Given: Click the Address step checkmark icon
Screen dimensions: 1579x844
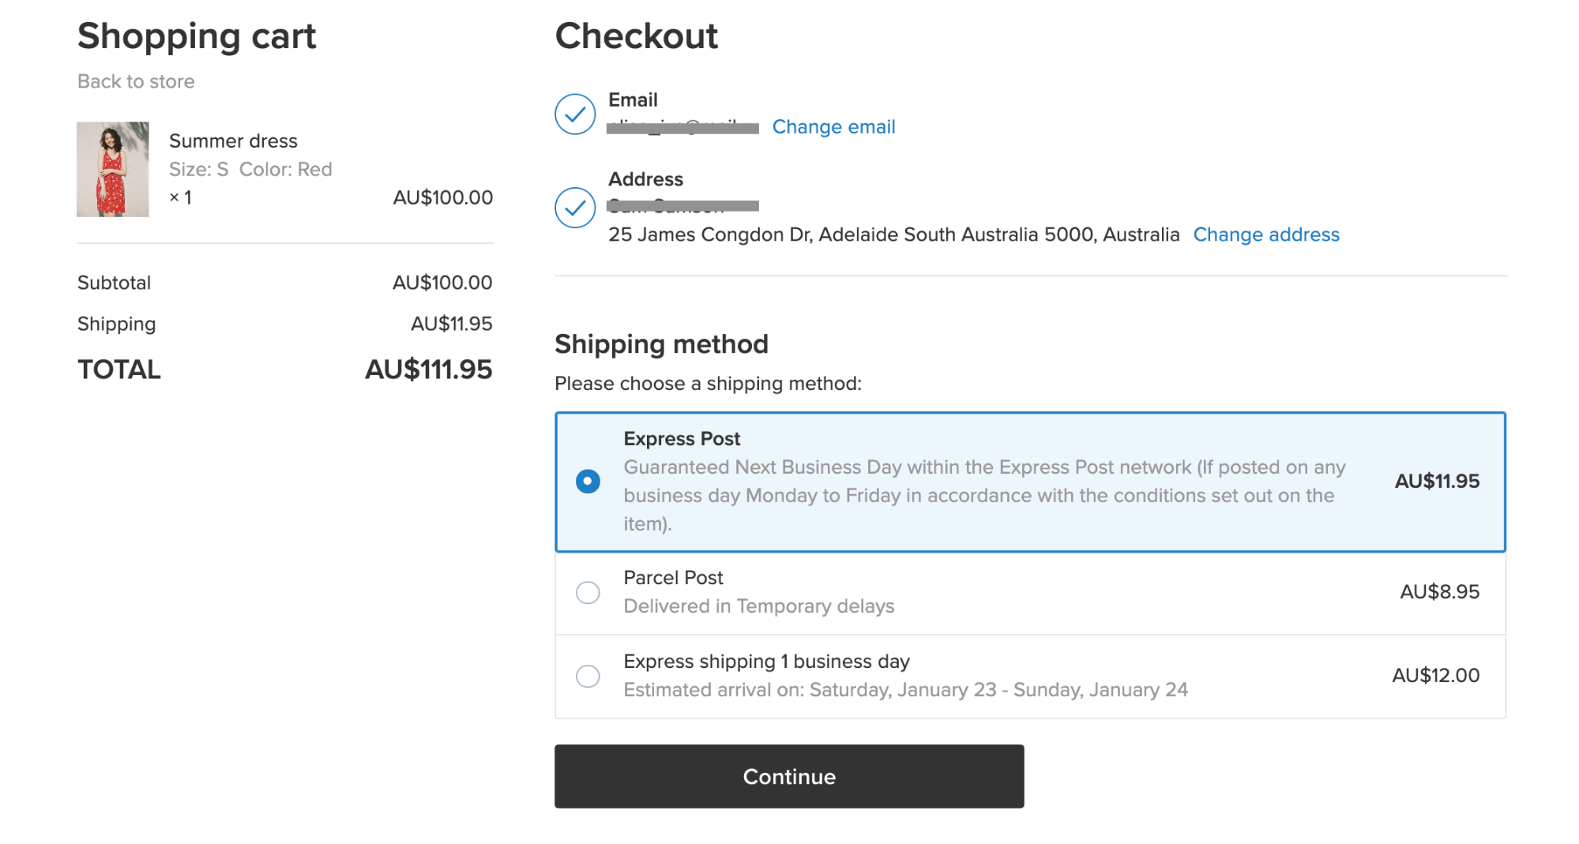Looking at the screenshot, I should coord(574,208).
